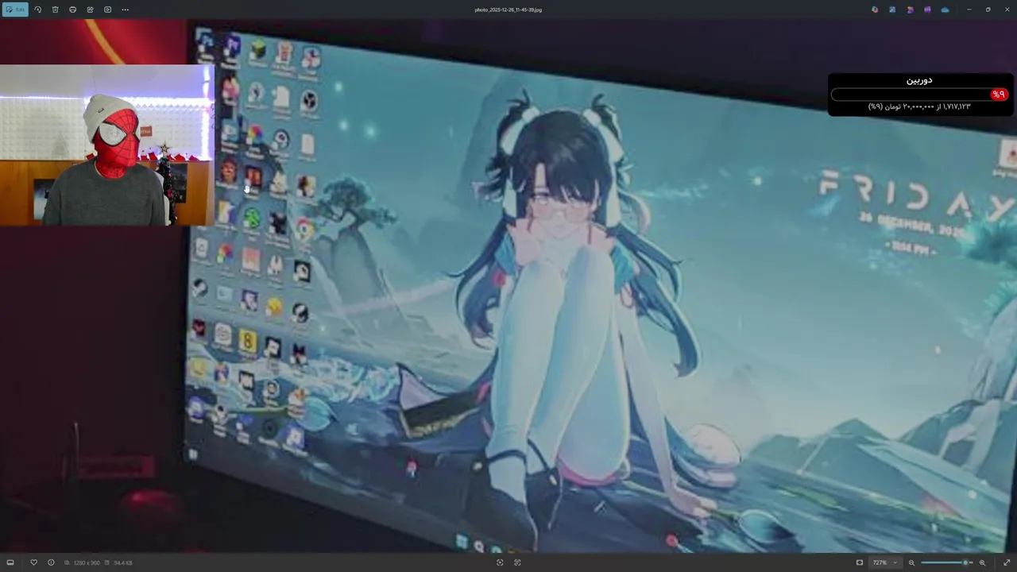Screen dimensions: 1017x572
Task: Mark photo as favorite with the heart icon
Action: [x=33, y=562]
